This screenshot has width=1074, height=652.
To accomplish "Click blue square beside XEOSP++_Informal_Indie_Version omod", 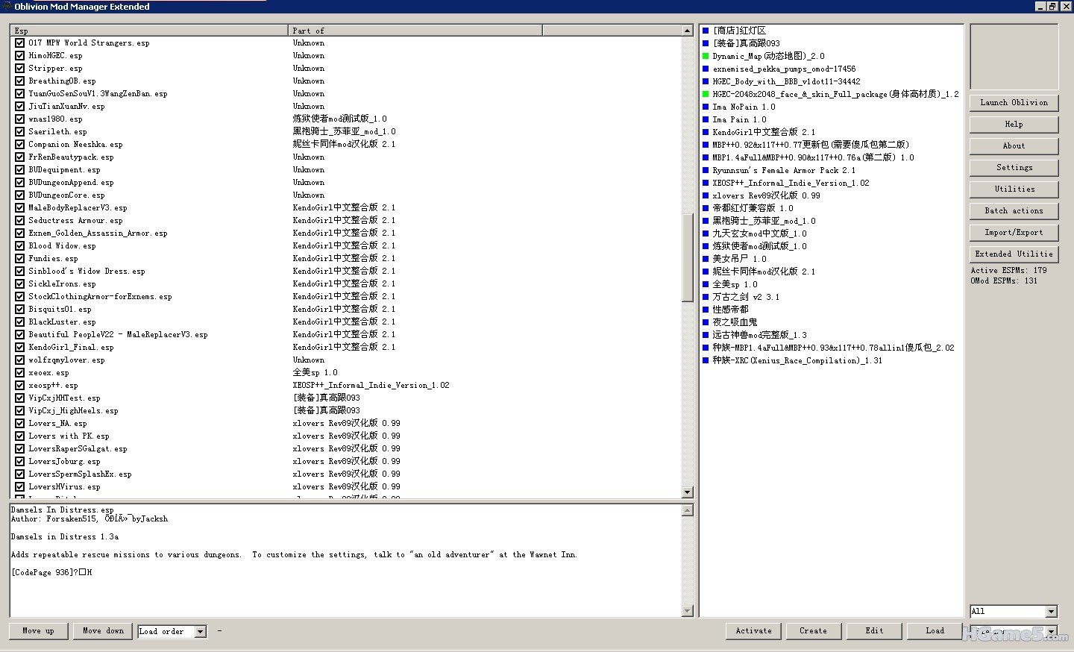I will point(706,183).
